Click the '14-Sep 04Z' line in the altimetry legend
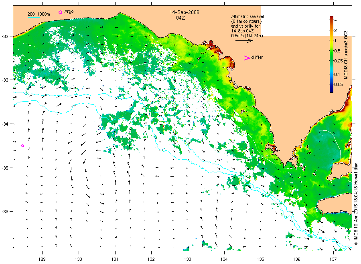The height and width of the screenshot is (264, 361). coord(243,31)
